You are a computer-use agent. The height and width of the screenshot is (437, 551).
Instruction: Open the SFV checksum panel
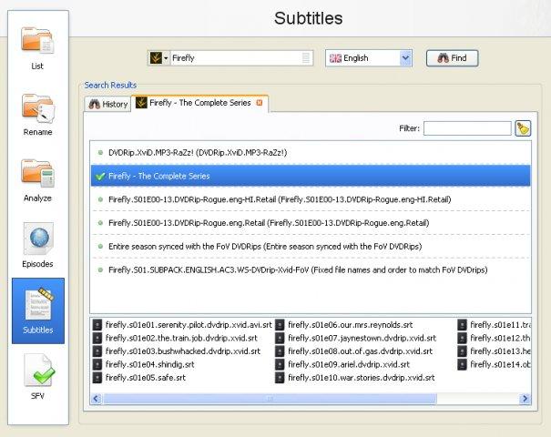pos(37,377)
